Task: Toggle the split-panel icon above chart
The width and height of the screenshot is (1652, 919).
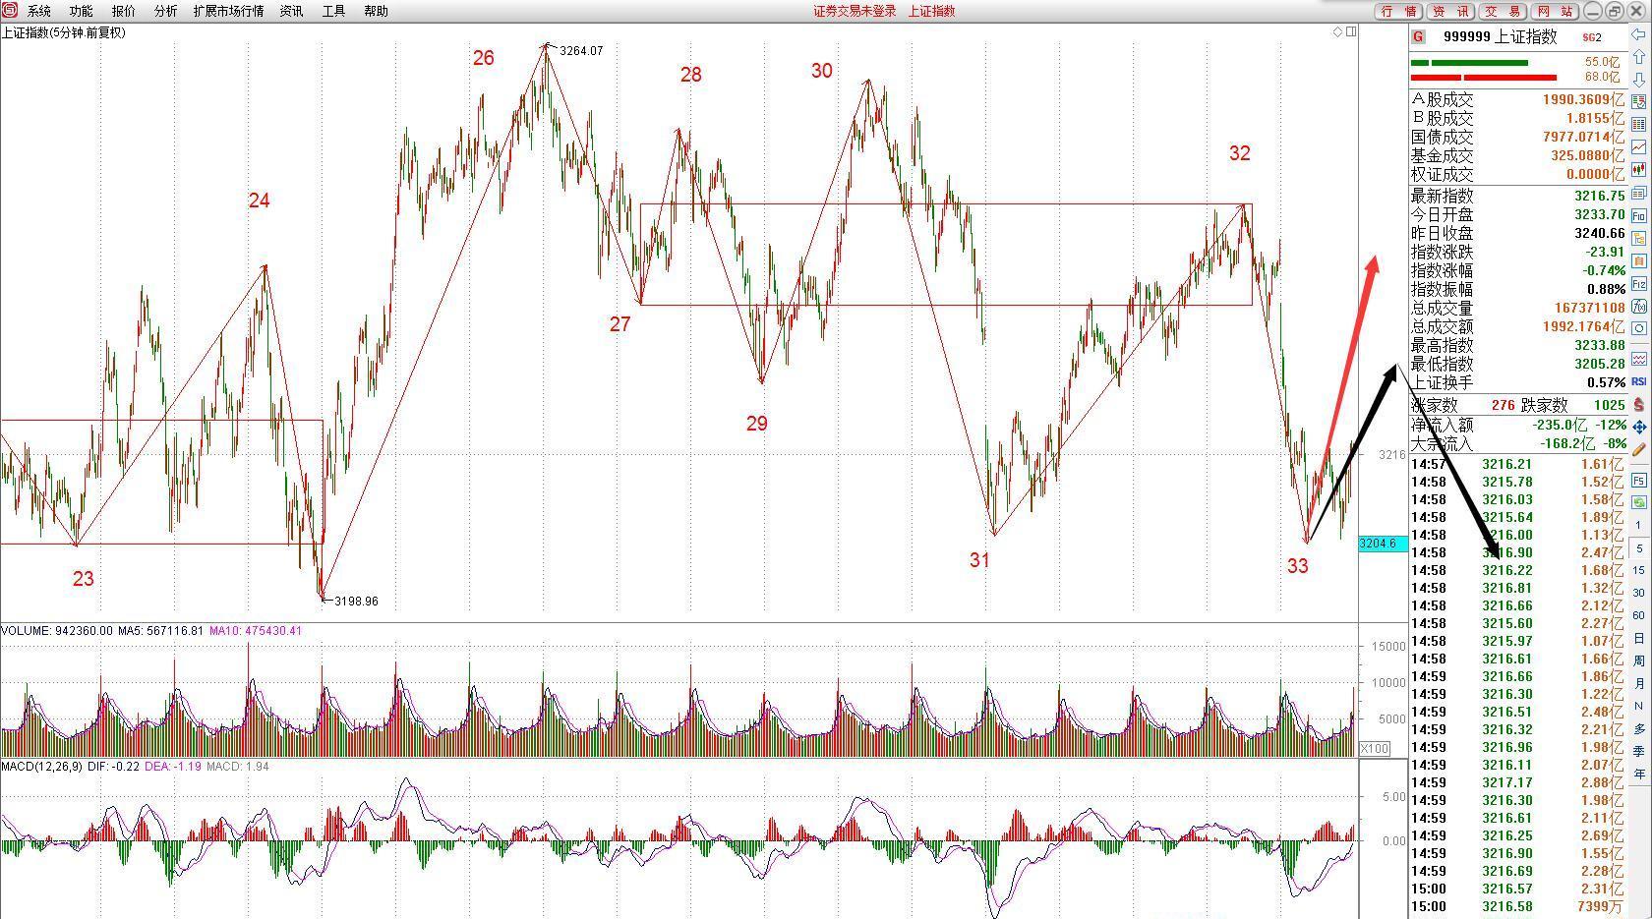Action: click(1352, 32)
